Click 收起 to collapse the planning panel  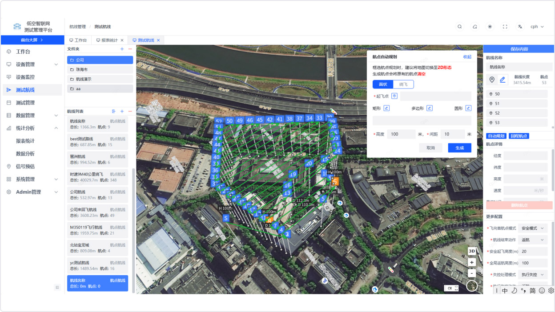(467, 57)
